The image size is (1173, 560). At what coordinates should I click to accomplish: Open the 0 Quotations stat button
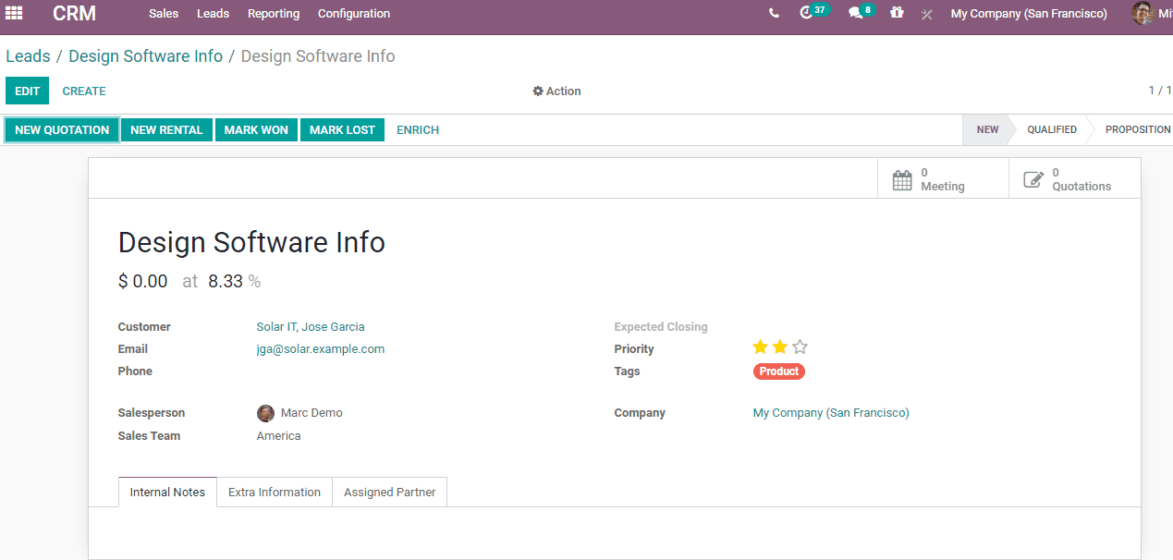tap(1075, 179)
